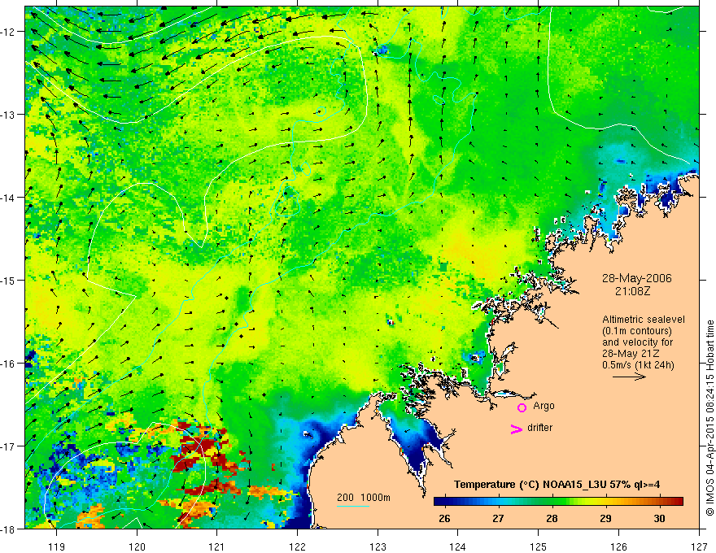The image size is (716, 553).
Task: Click latitude axis label -17
Action: pos(9,446)
